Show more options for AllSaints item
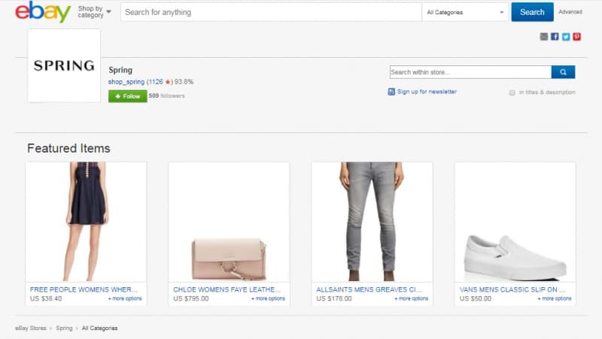Screen dimensions: 602x339 click(412, 298)
